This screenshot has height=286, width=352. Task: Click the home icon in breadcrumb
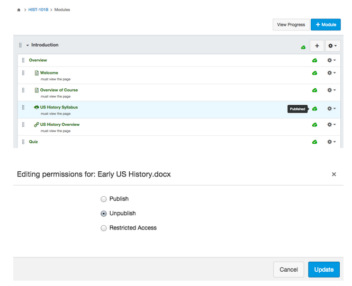coord(19,10)
